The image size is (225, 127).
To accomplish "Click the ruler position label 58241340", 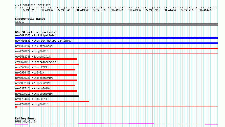I will 64,10.
